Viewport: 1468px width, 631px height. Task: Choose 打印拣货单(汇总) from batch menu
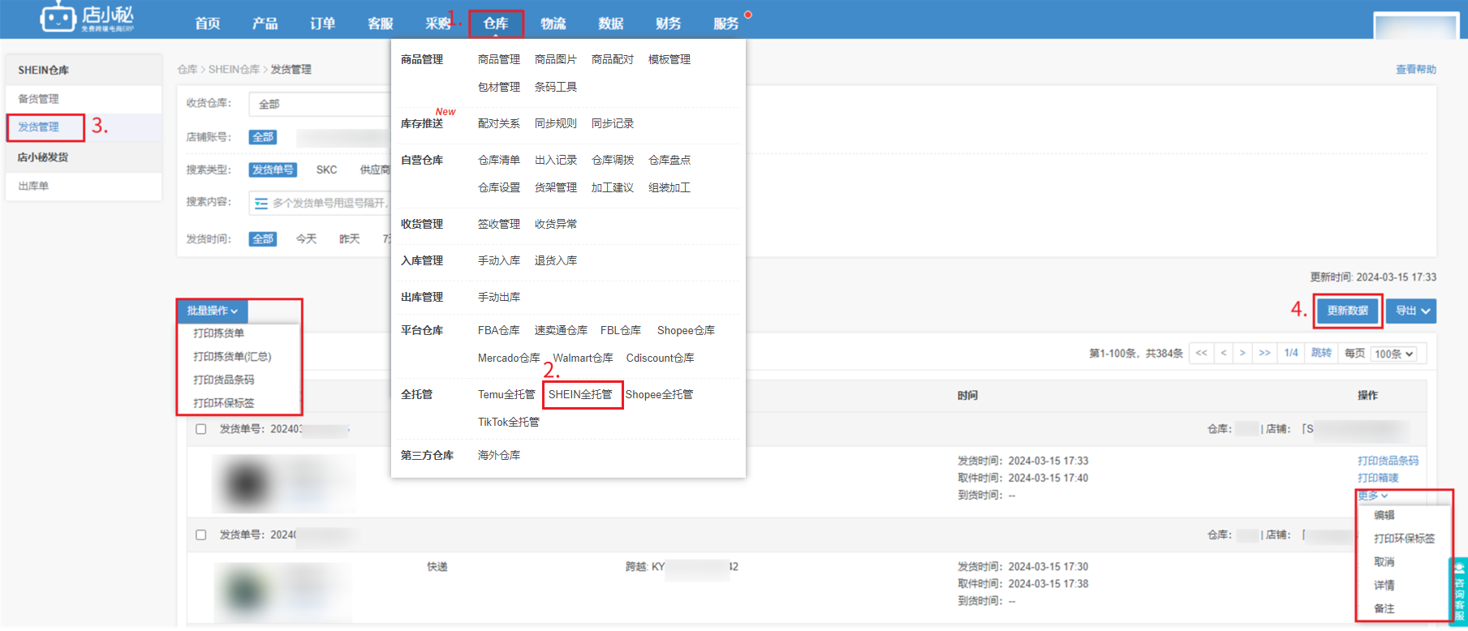point(232,357)
